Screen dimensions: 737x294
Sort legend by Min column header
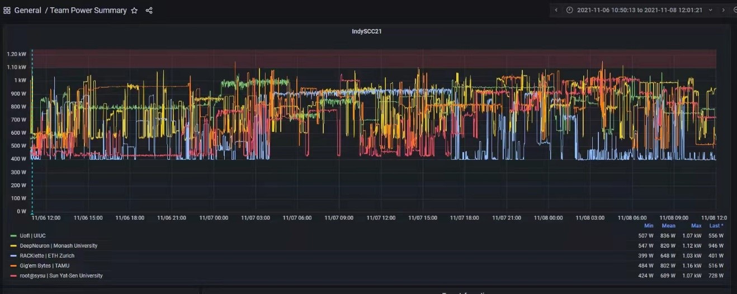(649, 226)
